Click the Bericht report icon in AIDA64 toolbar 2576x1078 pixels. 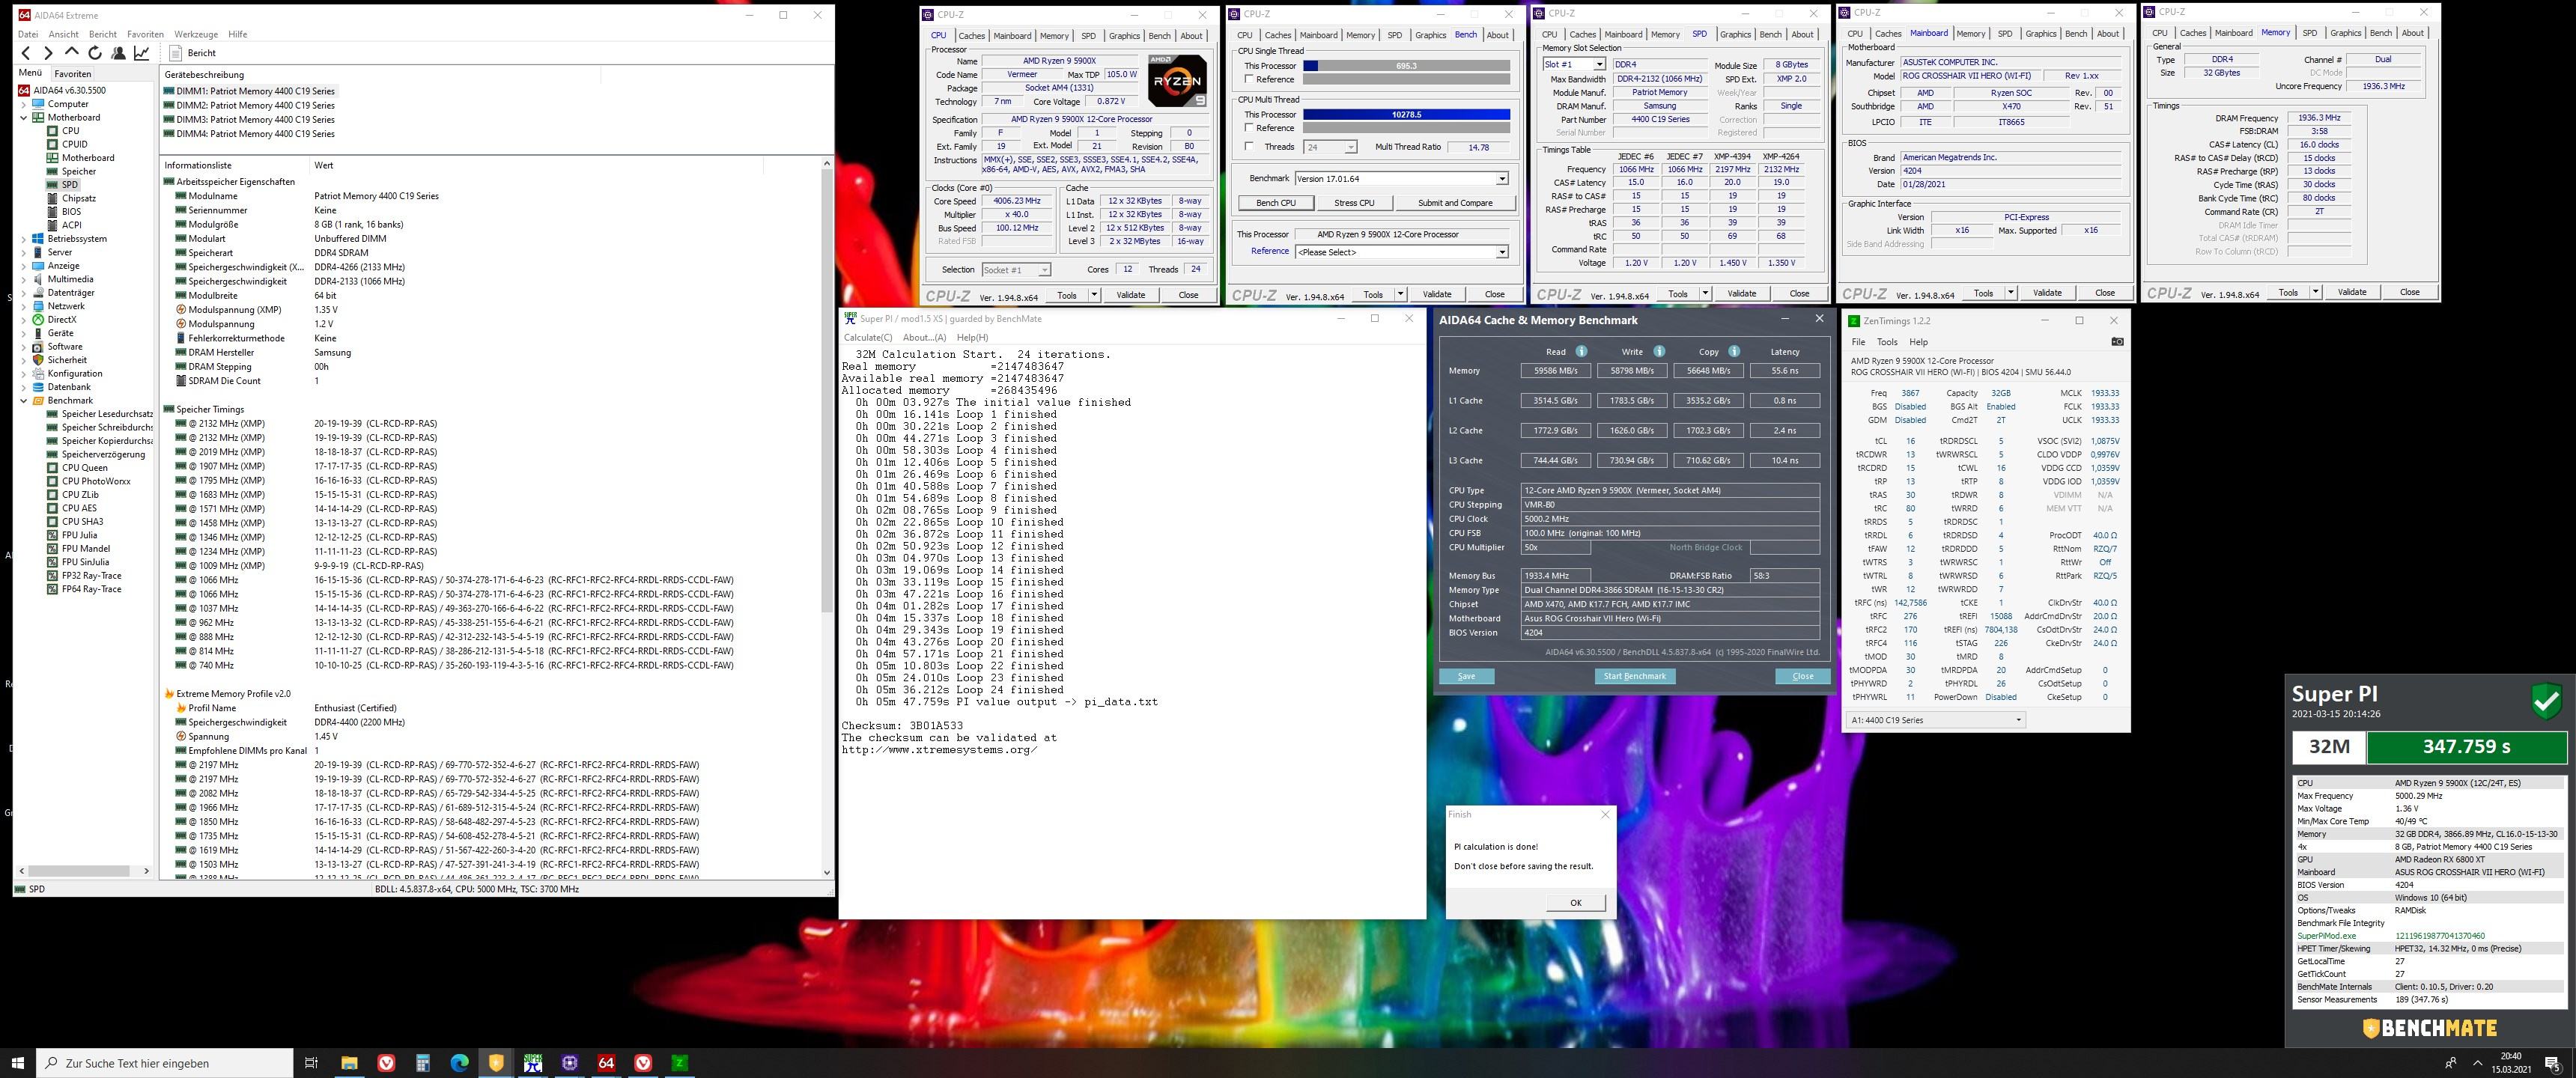click(x=177, y=53)
